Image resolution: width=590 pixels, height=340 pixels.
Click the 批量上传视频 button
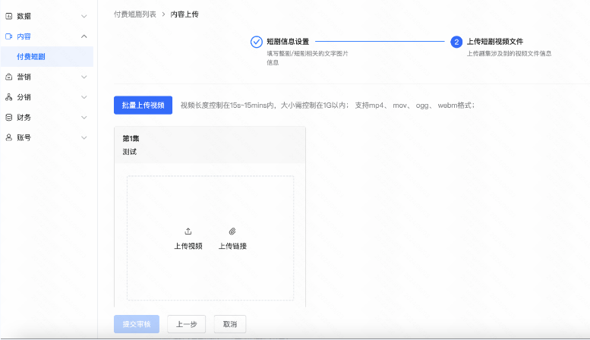tap(143, 105)
